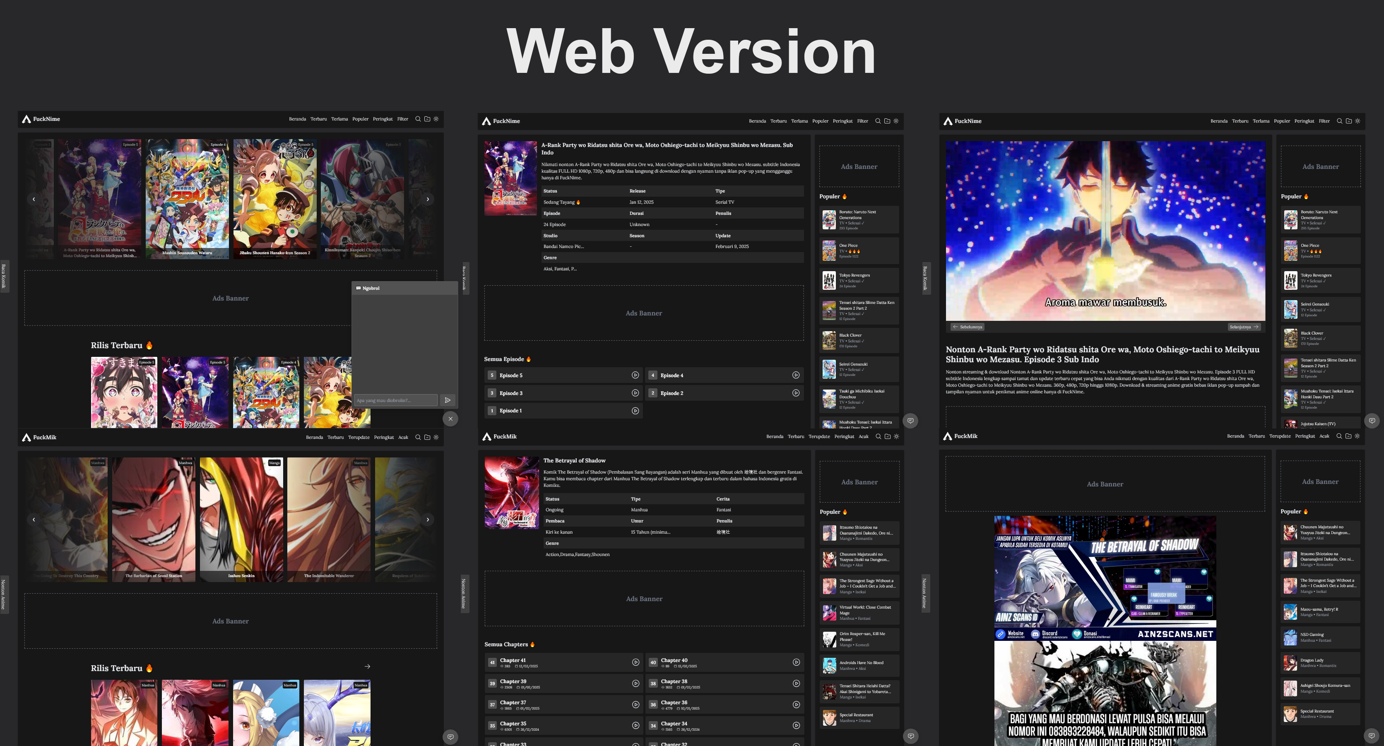Screen dimensions: 1384x746
Task: Click play icon on Chapter 36 row
Action: (796, 705)
